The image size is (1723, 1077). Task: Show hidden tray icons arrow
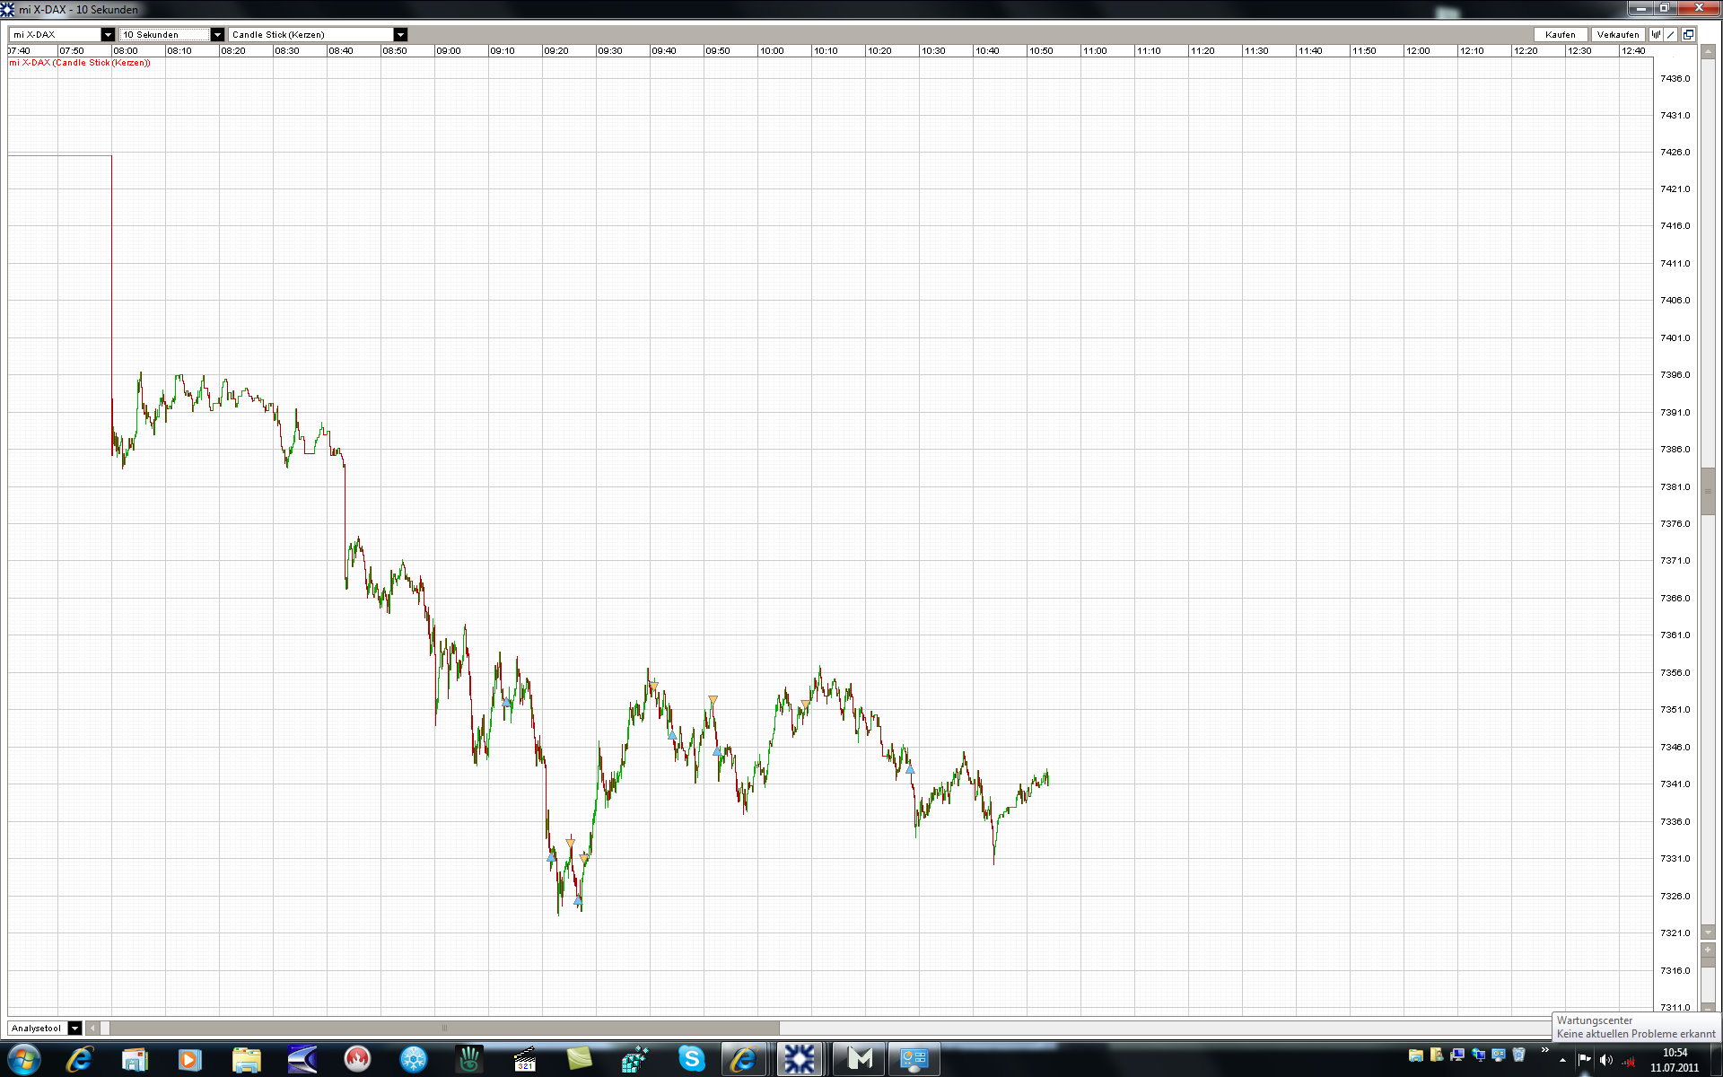point(1562,1060)
